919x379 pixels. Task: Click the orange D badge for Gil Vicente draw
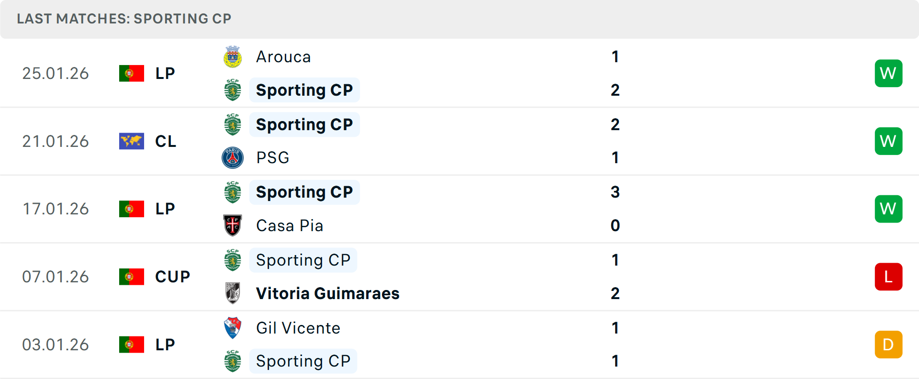click(x=888, y=344)
